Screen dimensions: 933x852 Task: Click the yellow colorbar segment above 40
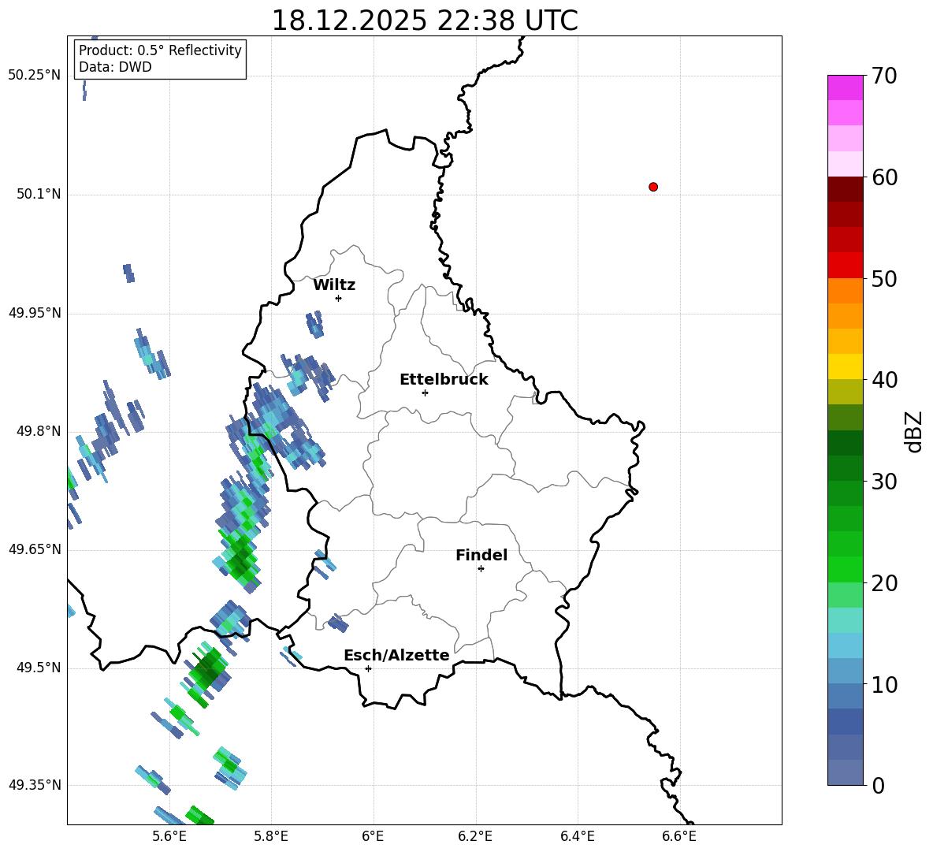click(x=845, y=366)
